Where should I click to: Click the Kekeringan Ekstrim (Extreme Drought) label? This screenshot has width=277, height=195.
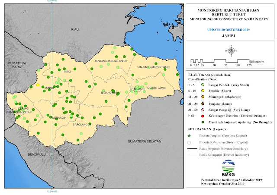click(x=238, y=116)
